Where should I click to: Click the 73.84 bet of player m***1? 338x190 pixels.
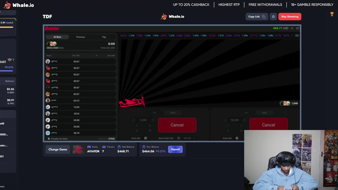tap(76, 107)
